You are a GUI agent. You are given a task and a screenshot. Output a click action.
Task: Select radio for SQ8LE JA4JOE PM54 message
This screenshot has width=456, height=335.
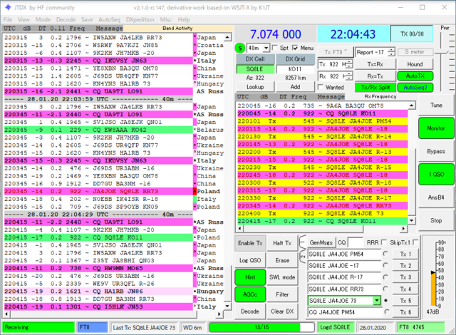point(385,254)
